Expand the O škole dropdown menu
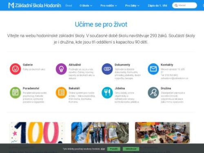Screen dimensions: 204x153 (86, 6)
